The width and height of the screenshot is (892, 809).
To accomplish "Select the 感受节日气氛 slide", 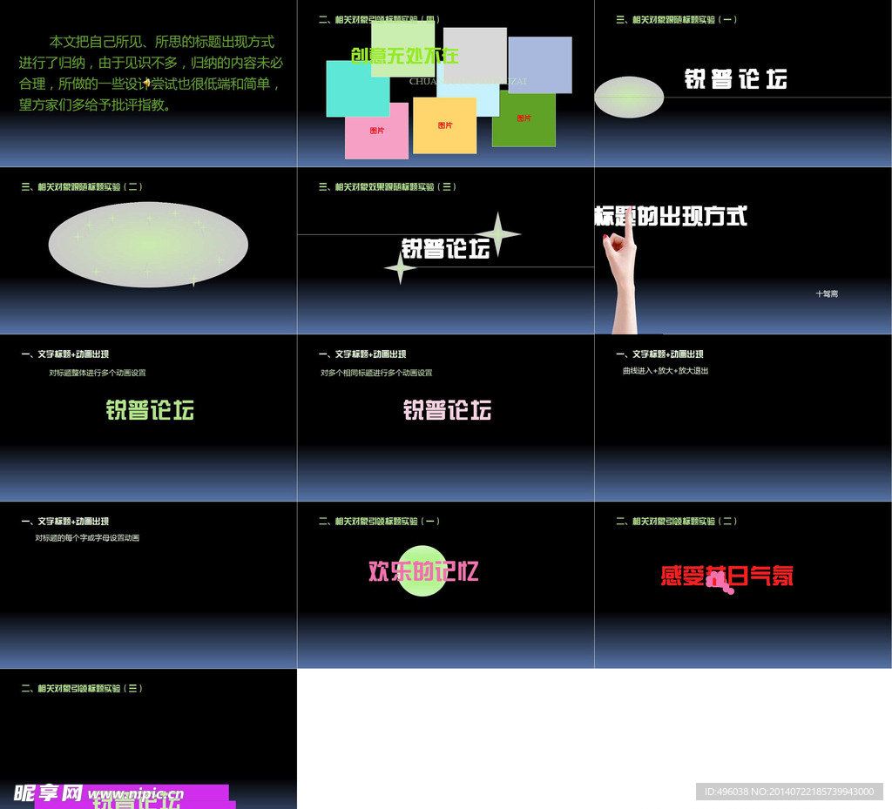I will (x=743, y=585).
